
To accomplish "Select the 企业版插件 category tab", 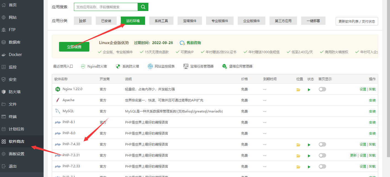I will click(252, 21).
